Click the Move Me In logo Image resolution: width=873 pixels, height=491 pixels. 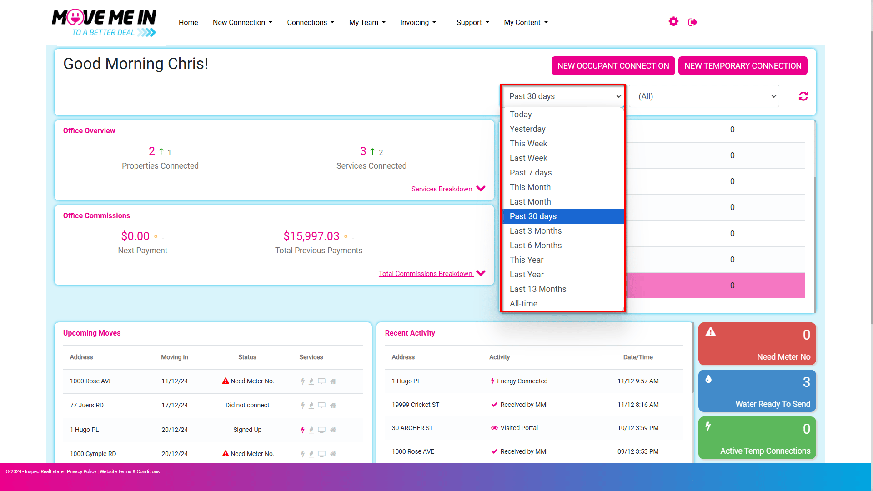104,23
